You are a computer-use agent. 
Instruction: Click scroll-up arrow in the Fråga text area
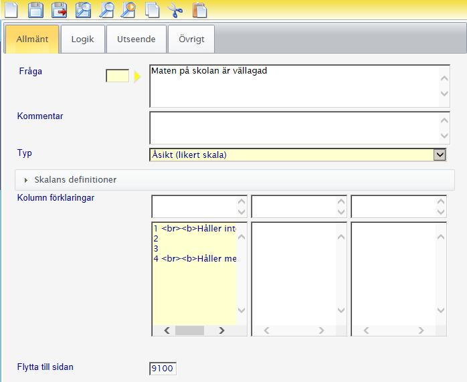tap(444, 78)
